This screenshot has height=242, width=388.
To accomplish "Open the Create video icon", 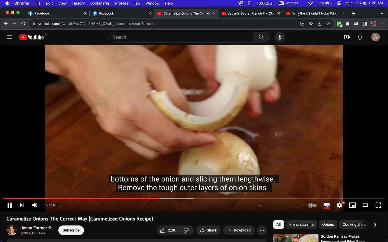I will click(347, 37).
